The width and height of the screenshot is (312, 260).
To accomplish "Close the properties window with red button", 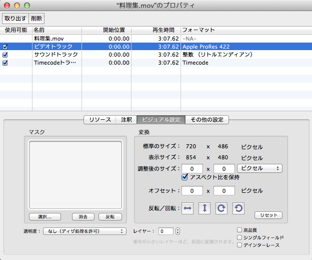I will 7,6.
